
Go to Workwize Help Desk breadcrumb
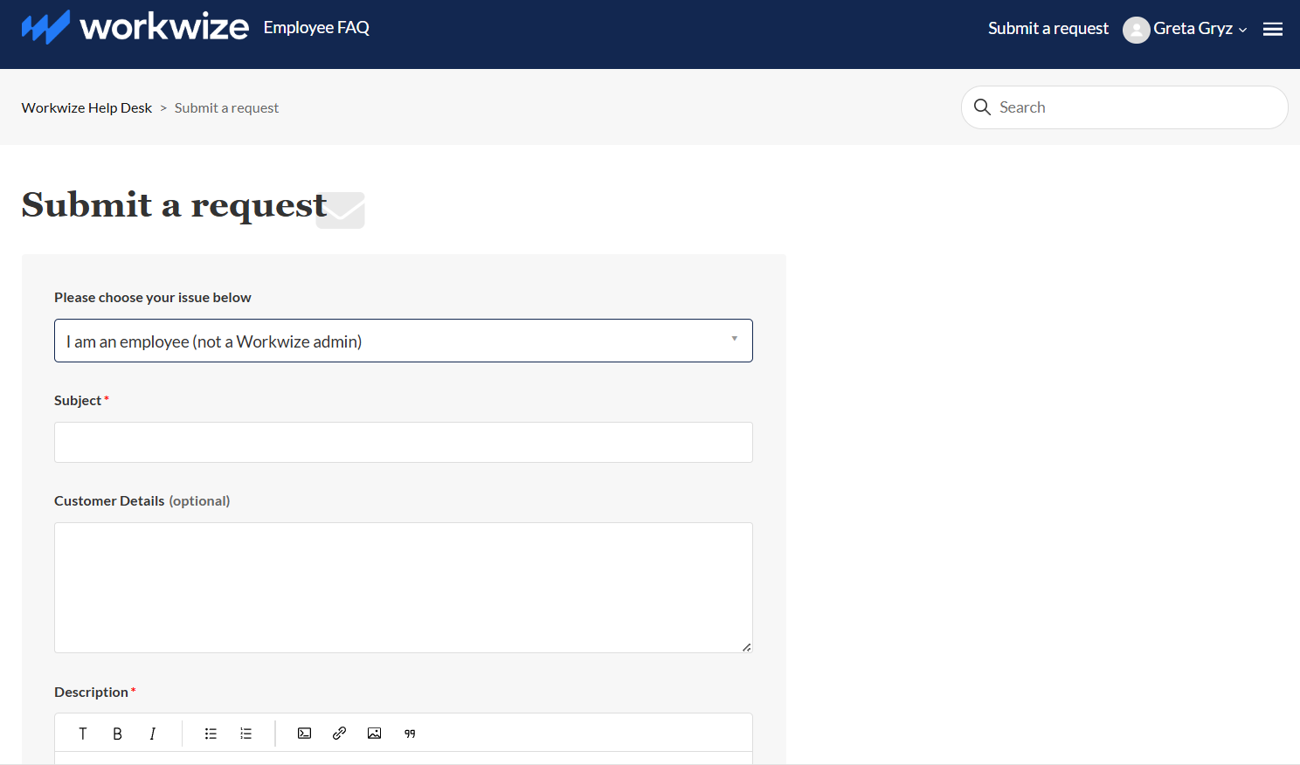(x=86, y=108)
